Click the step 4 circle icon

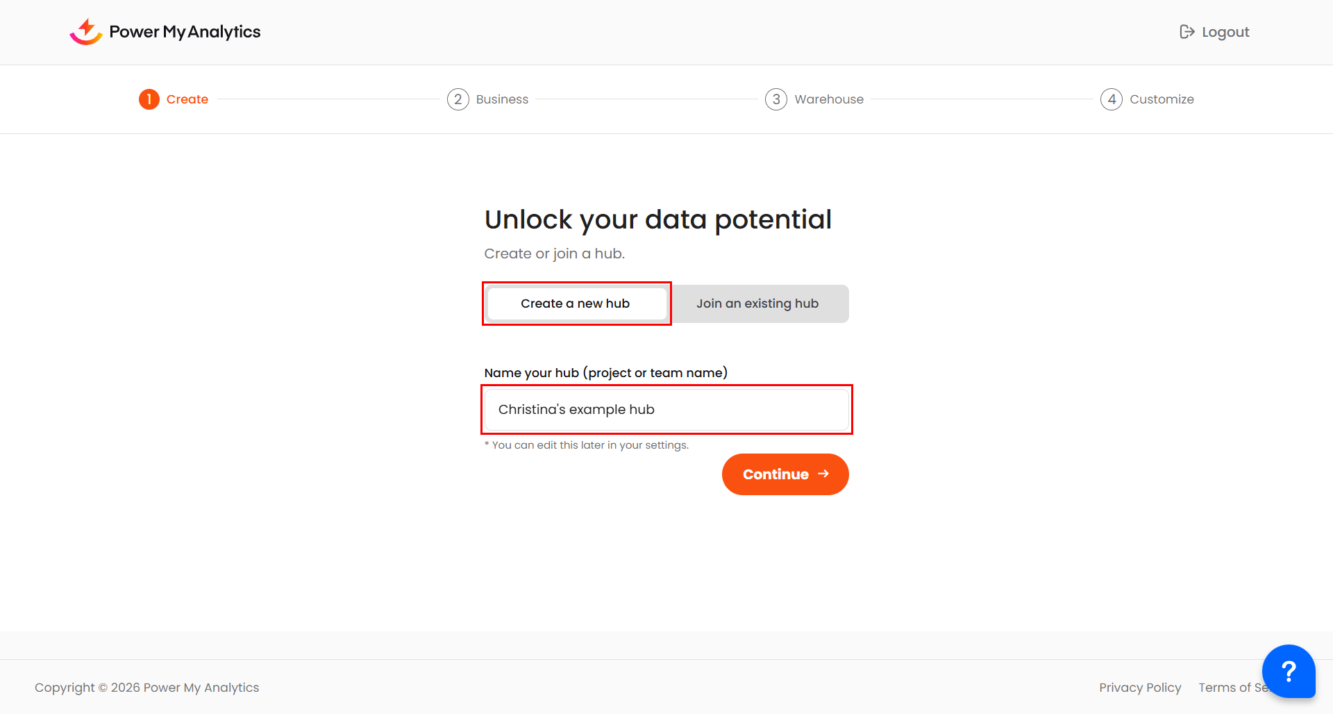point(1112,99)
